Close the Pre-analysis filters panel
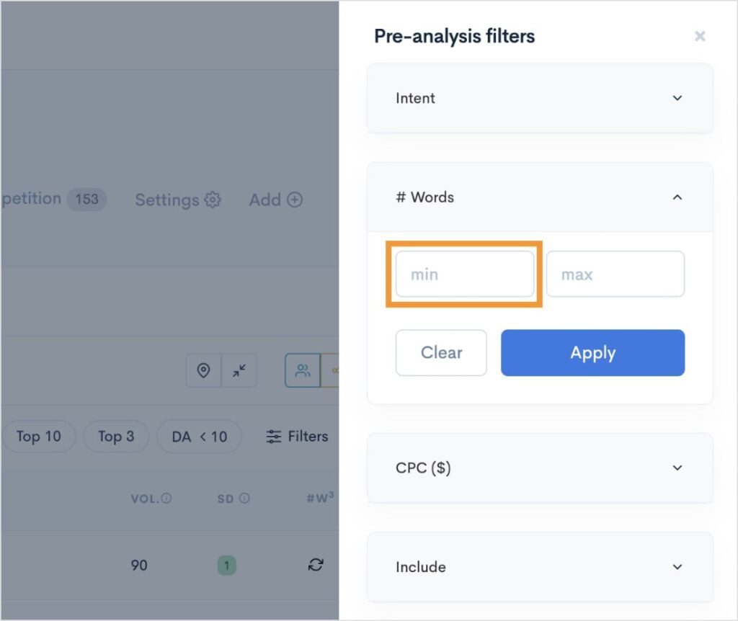 point(700,36)
